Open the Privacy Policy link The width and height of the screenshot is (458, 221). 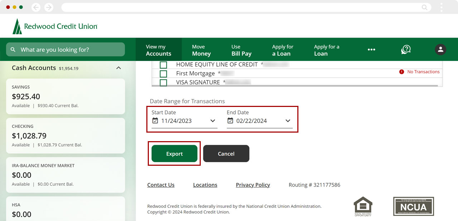click(253, 185)
